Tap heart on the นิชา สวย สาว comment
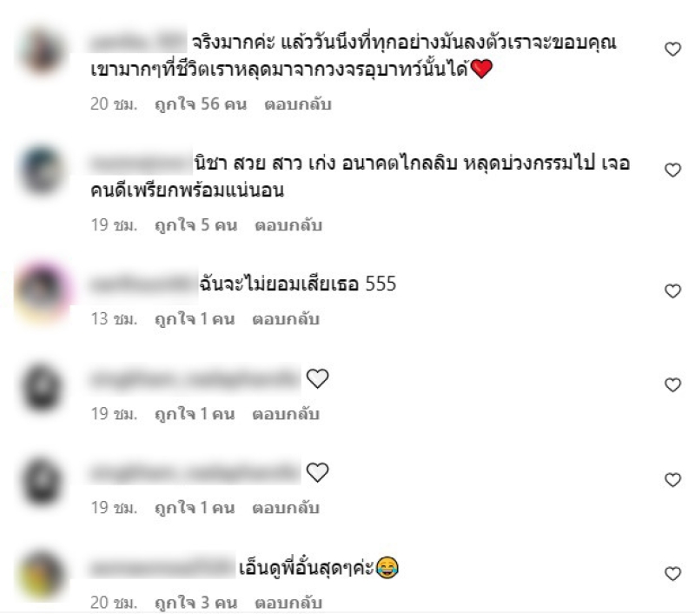This screenshot has width=695, height=614. (672, 170)
